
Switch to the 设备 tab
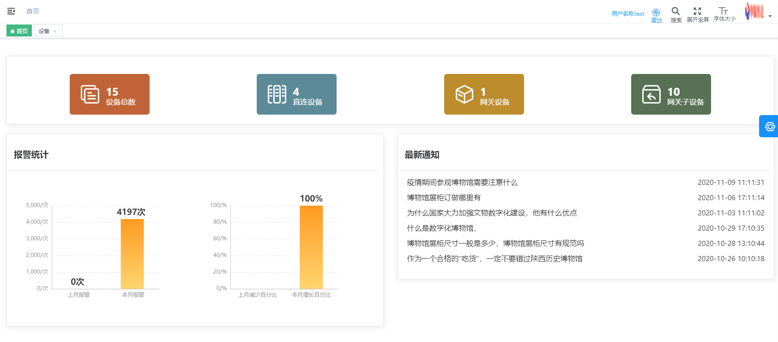[44, 31]
